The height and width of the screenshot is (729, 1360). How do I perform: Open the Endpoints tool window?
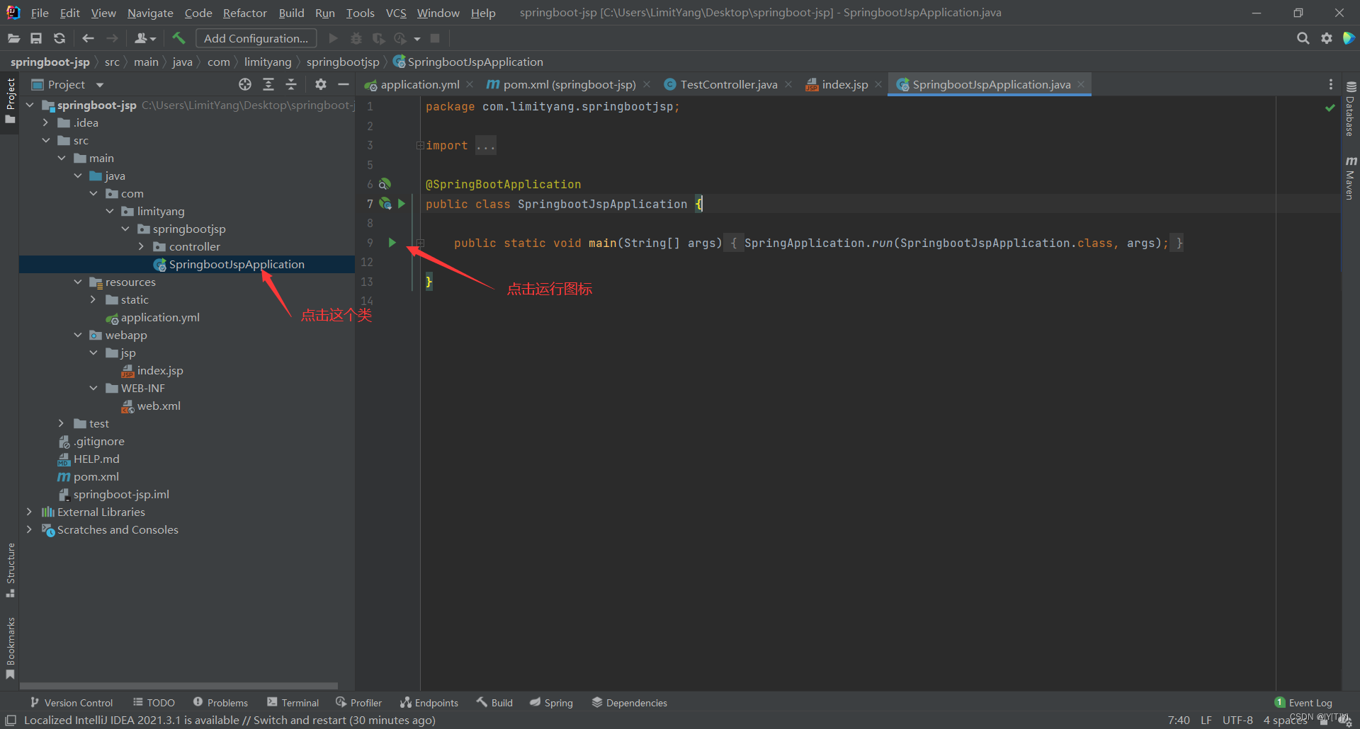(x=429, y=702)
